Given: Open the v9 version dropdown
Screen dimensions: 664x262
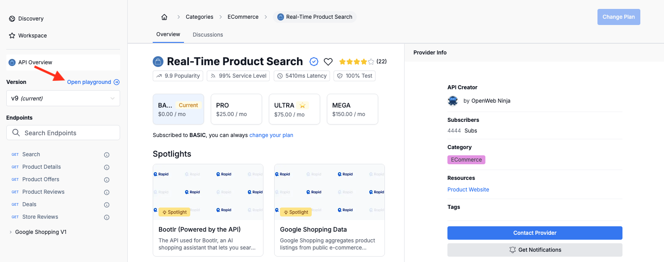Looking at the screenshot, I should (63, 98).
